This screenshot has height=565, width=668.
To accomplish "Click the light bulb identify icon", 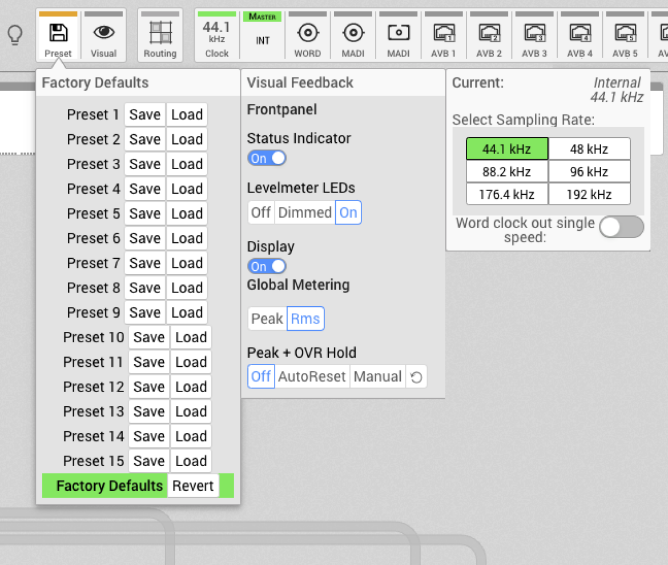I will pos(15,35).
